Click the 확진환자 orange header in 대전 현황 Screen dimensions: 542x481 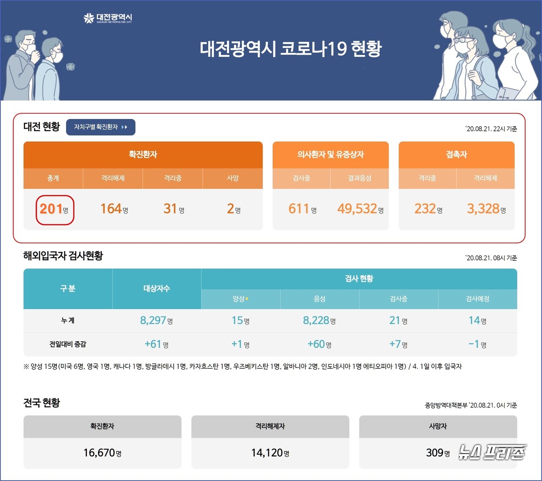[143, 155]
